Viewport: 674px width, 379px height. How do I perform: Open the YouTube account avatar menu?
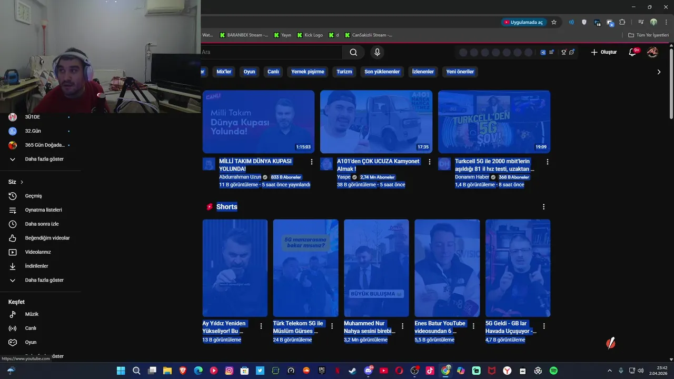tap(652, 52)
